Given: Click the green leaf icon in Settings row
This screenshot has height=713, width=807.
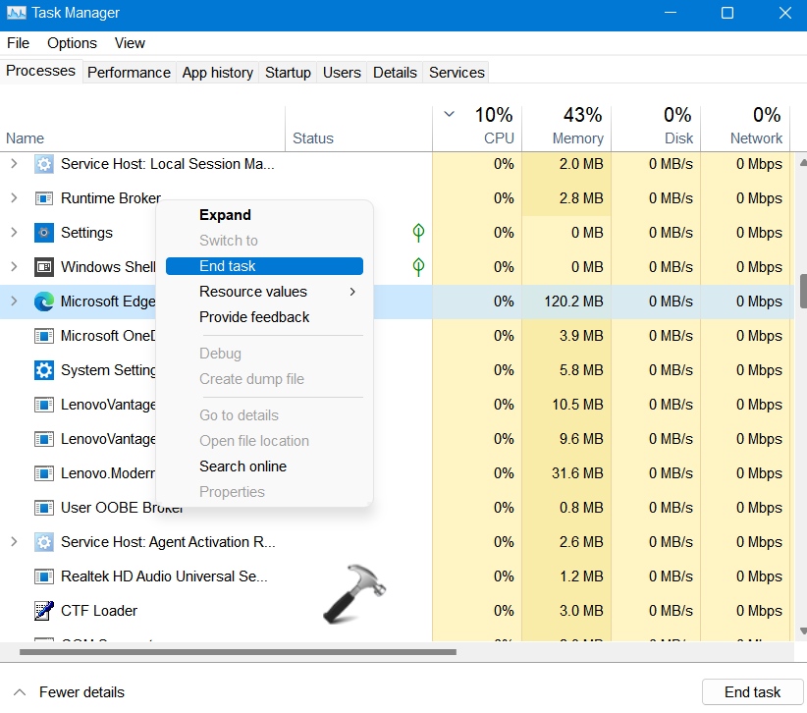Looking at the screenshot, I should pyautogui.click(x=419, y=233).
